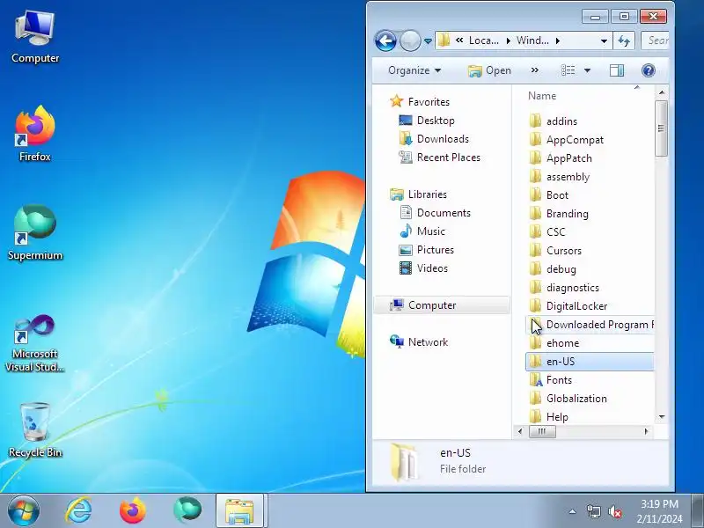The width and height of the screenshot is (704, 528).
Task: Change the view mode icon
Action: coord(568,70)
